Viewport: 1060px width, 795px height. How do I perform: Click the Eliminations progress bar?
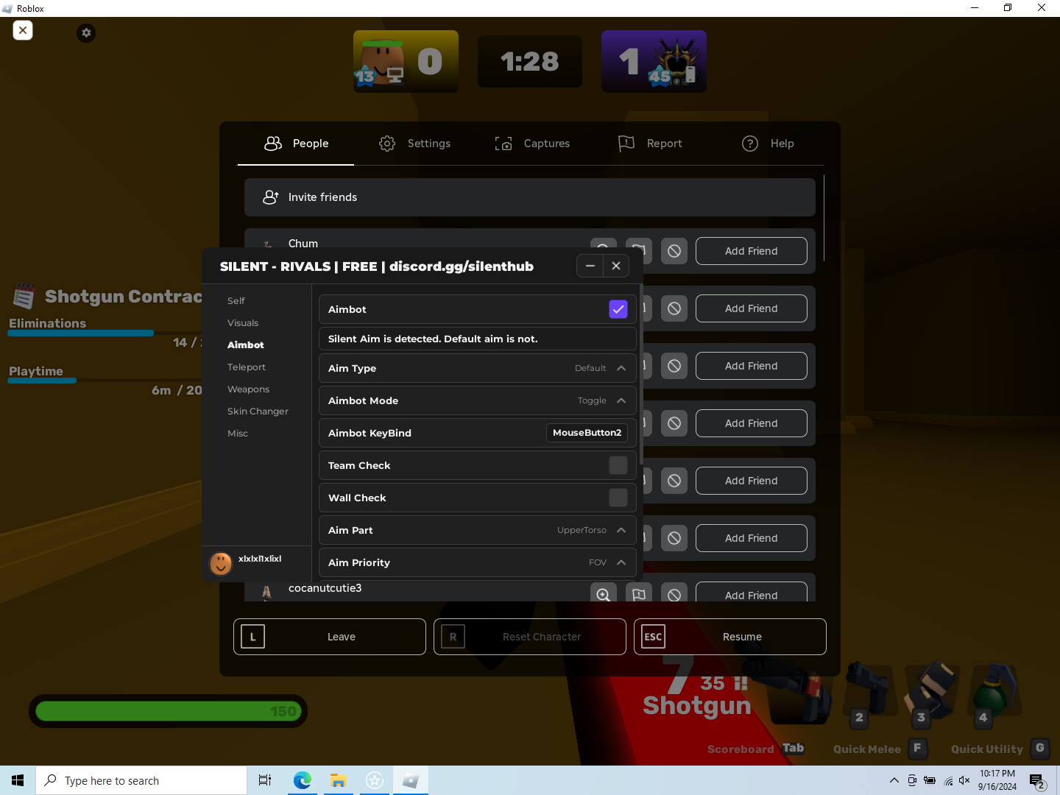(105, 333)
